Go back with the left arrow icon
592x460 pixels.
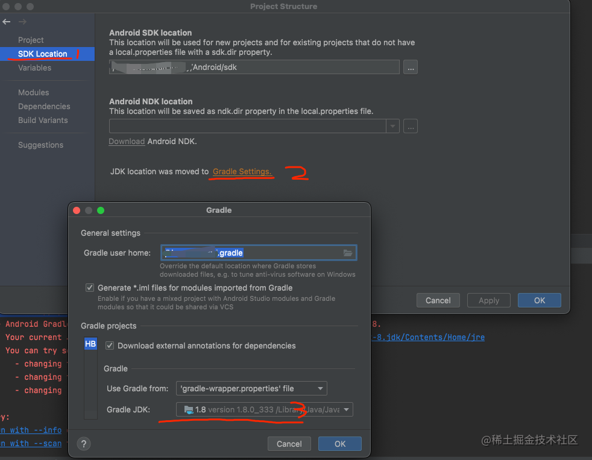pos(7,22)
